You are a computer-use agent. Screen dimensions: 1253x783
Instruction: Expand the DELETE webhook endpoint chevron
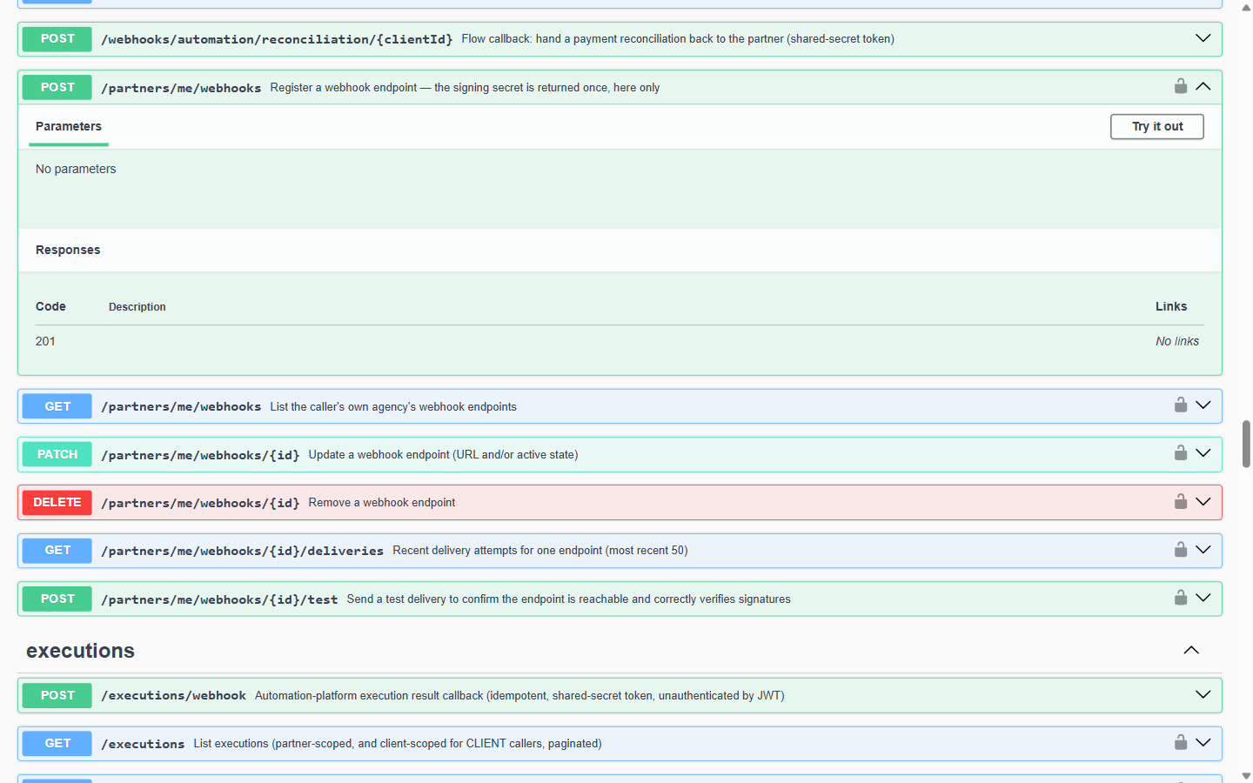point(1203,502)
